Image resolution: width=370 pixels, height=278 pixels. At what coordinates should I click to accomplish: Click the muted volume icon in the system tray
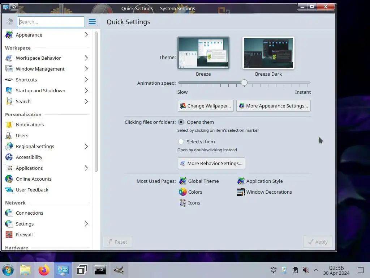click(306, 270)
